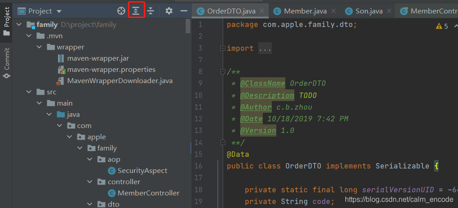Collapse the com package
Image resolution: width=458 pixels, height=208 pixels.
[x=60, y=126]
